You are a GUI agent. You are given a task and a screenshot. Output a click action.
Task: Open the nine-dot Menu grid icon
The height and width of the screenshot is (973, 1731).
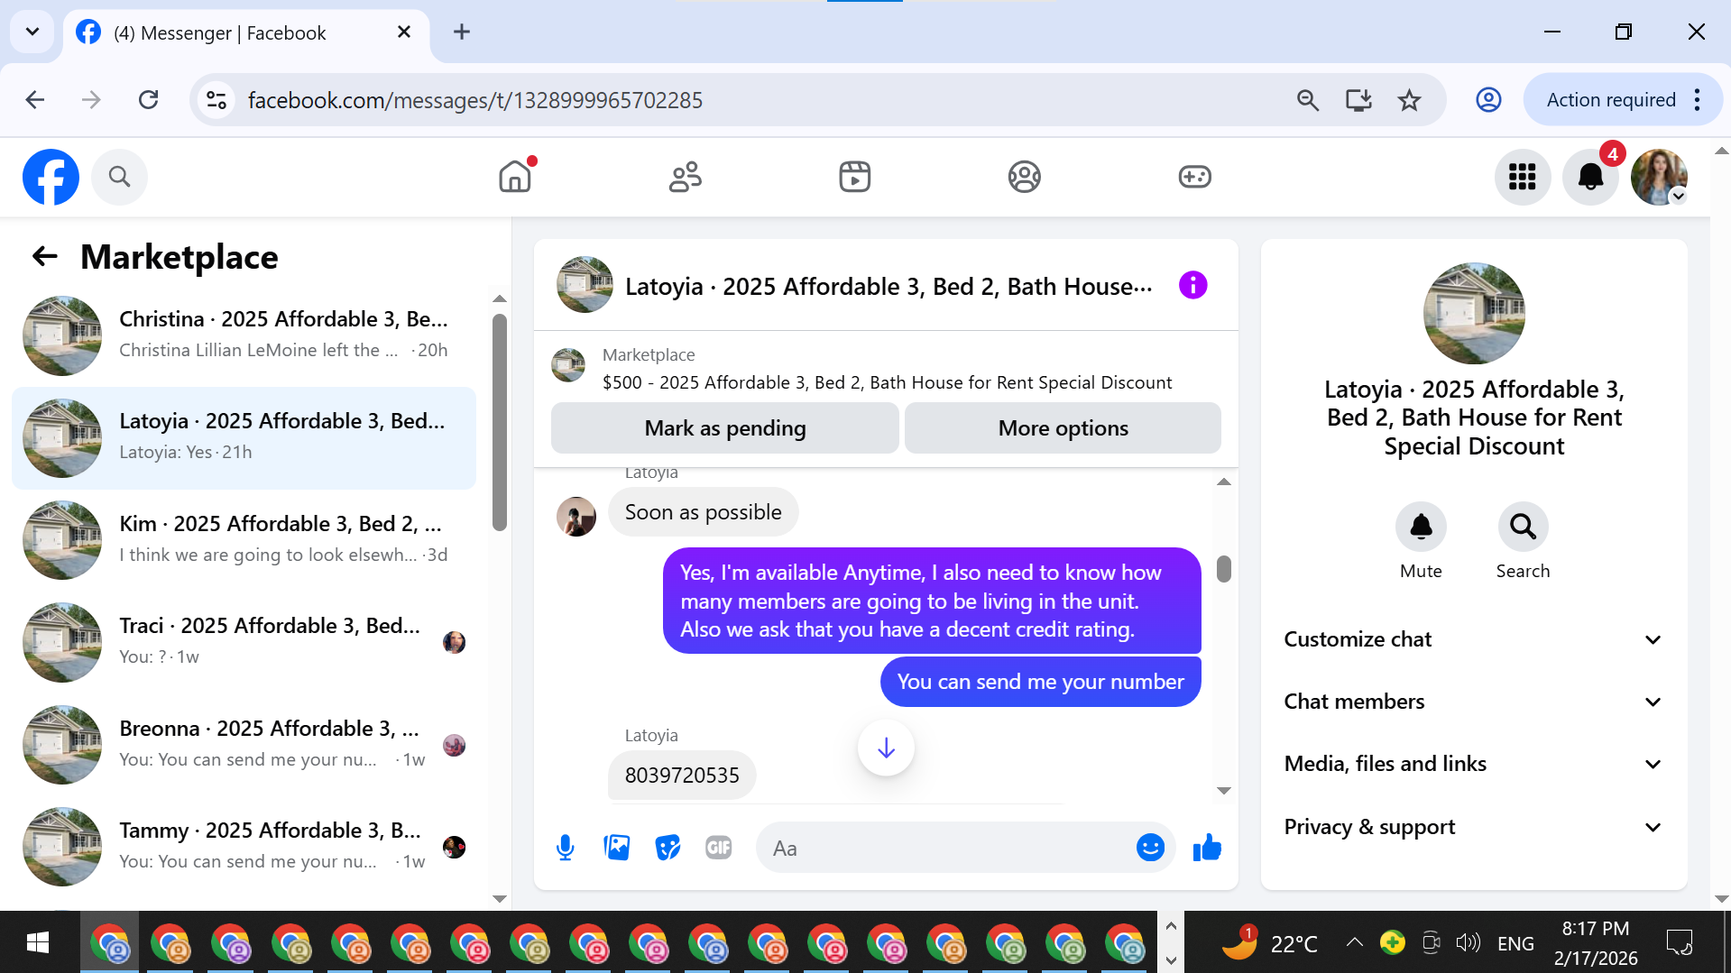tap(1523, 177)
